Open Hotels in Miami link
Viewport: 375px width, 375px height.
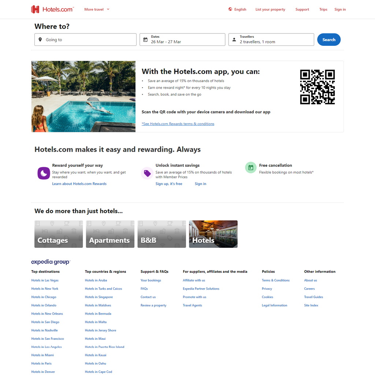pos(42,355)
